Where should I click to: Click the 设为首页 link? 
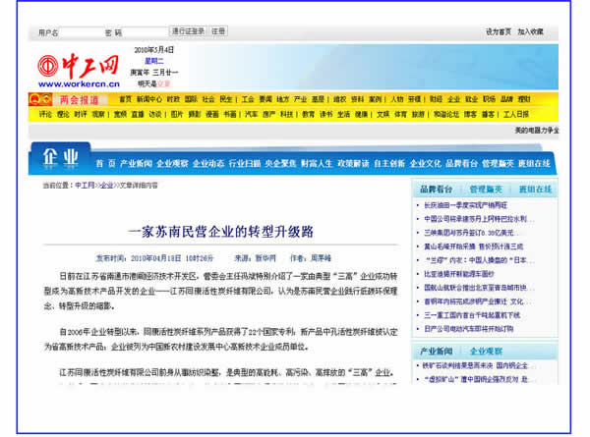coord(499,31)
